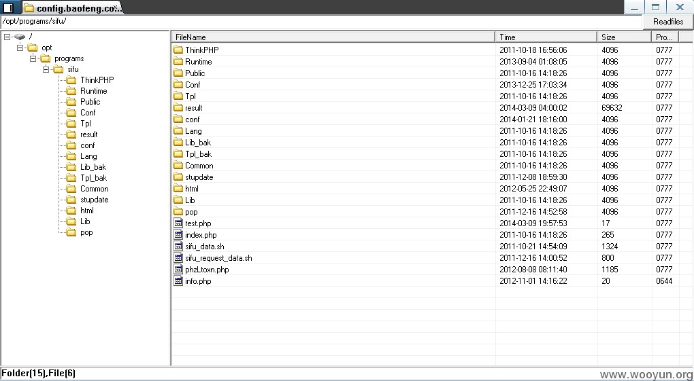
Task: Collapse the opt tree node
Action: coord(20,48)
